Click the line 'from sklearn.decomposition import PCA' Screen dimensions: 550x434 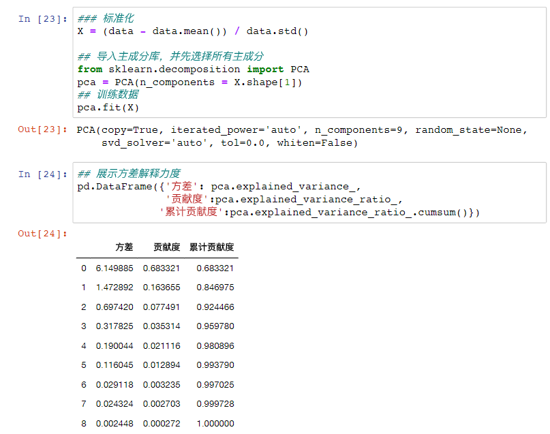click(x=194, y=69)
